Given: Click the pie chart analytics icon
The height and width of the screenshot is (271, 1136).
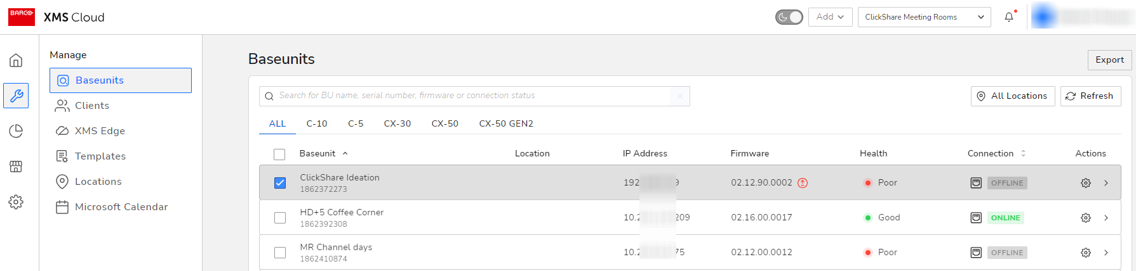Looking at the screenshot, I should click(x=16, y=131).
